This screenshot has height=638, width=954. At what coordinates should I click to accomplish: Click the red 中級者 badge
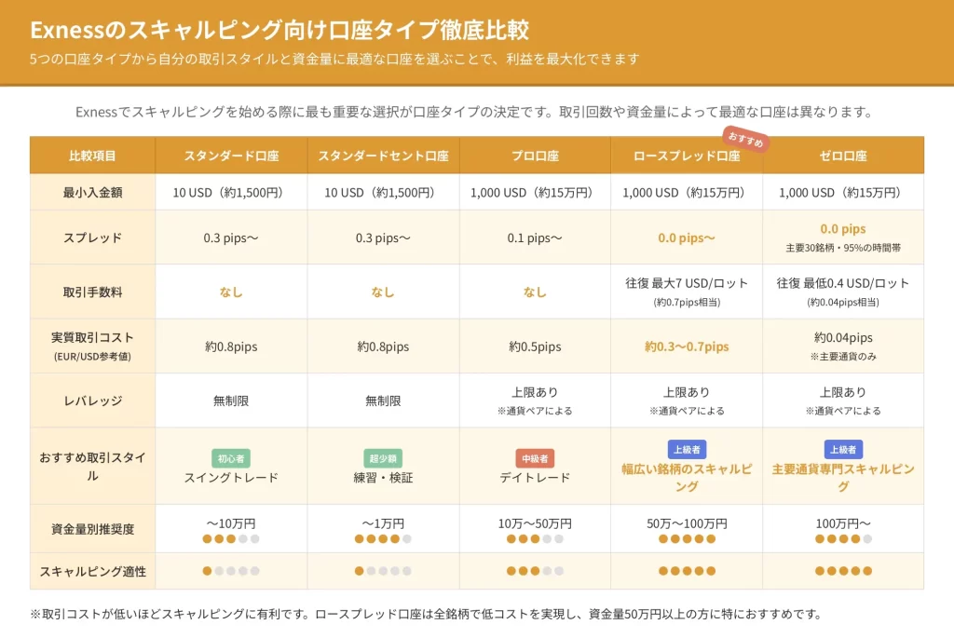[x=535, y=458]
